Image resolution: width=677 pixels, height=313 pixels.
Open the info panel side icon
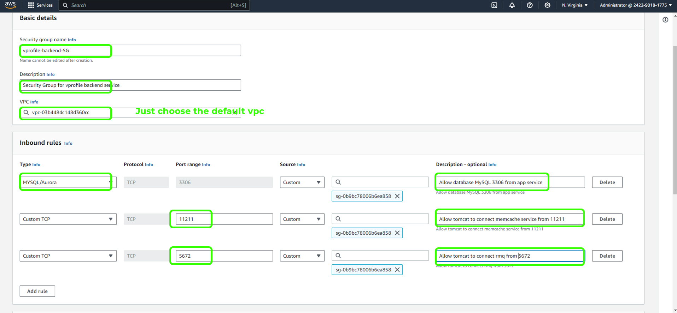click(665, 20)
